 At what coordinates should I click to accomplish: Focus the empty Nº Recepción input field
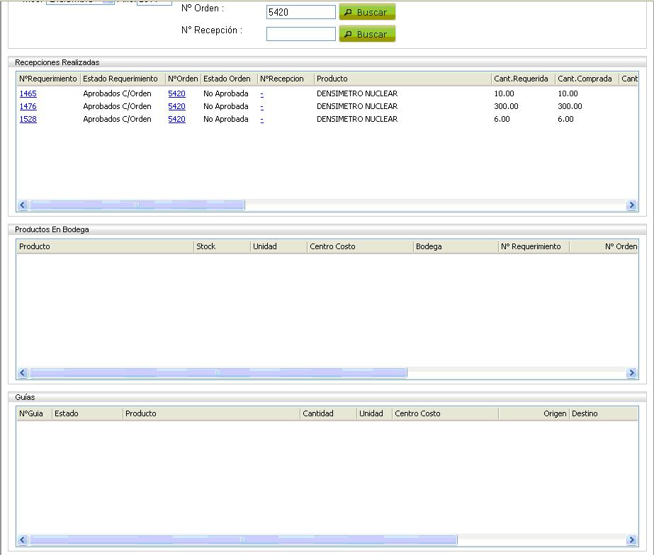(300, 34)
